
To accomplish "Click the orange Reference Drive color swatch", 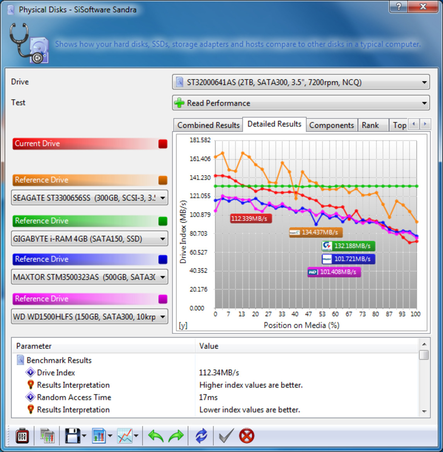I will [163, 180].
